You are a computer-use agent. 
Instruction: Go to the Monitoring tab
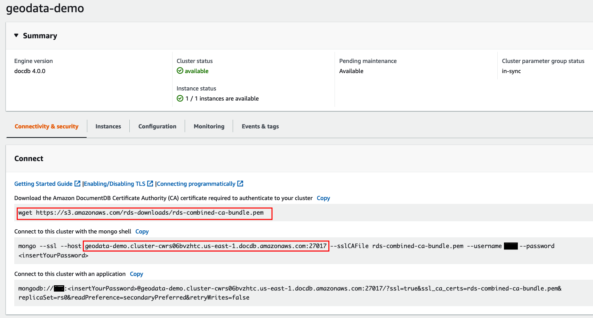(209, 126)
